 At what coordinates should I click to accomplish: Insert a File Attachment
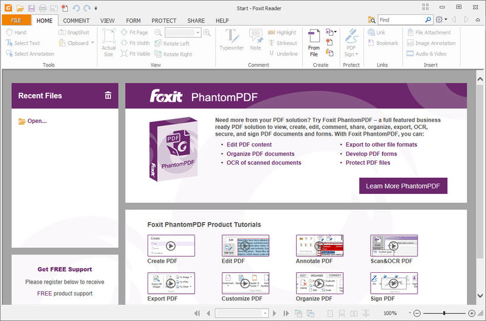429,32
